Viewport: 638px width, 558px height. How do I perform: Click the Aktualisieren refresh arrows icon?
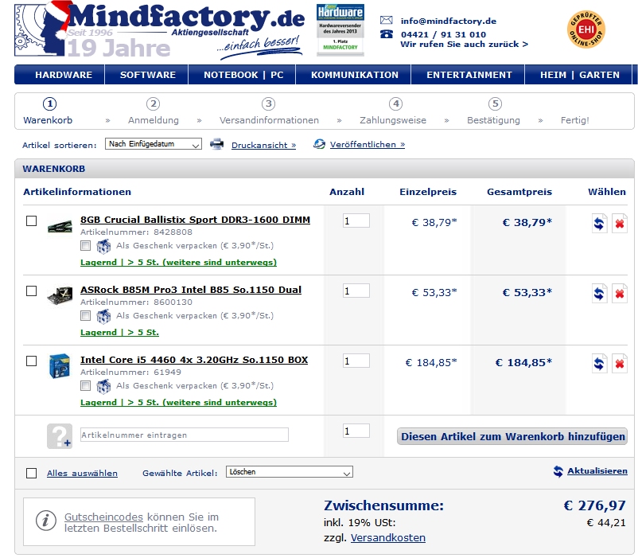click(x=558, y=471)
